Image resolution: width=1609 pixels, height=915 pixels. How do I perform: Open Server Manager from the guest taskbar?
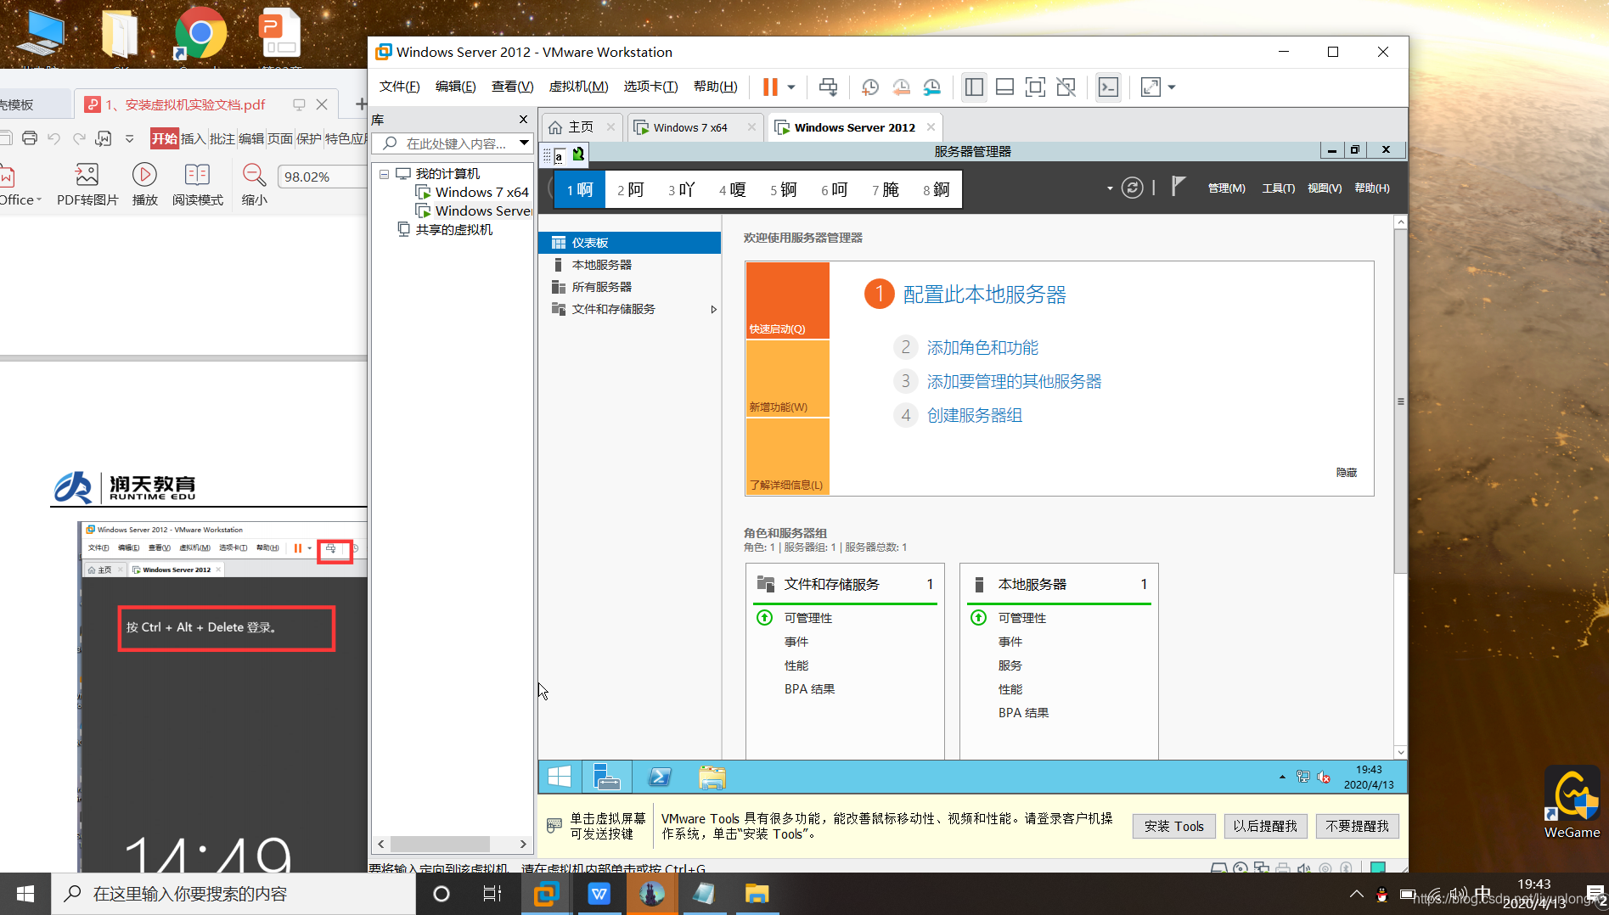606,777
